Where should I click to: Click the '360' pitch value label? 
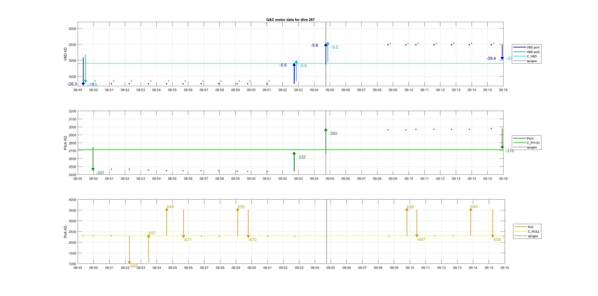pyautogui.click(x=333, y=134)
